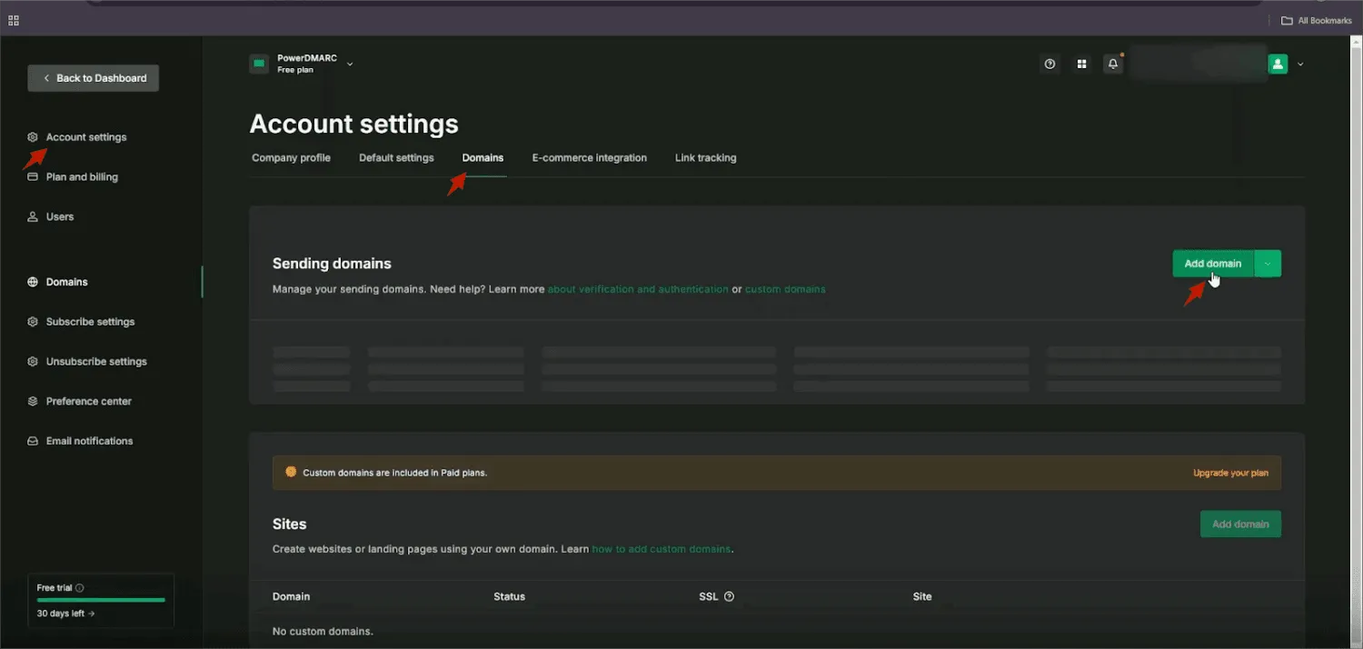Open the Link tracking tab

tap(705, 158)
